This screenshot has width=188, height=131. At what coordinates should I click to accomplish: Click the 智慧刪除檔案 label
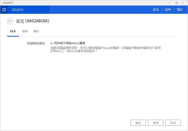[x=36, y=43]
